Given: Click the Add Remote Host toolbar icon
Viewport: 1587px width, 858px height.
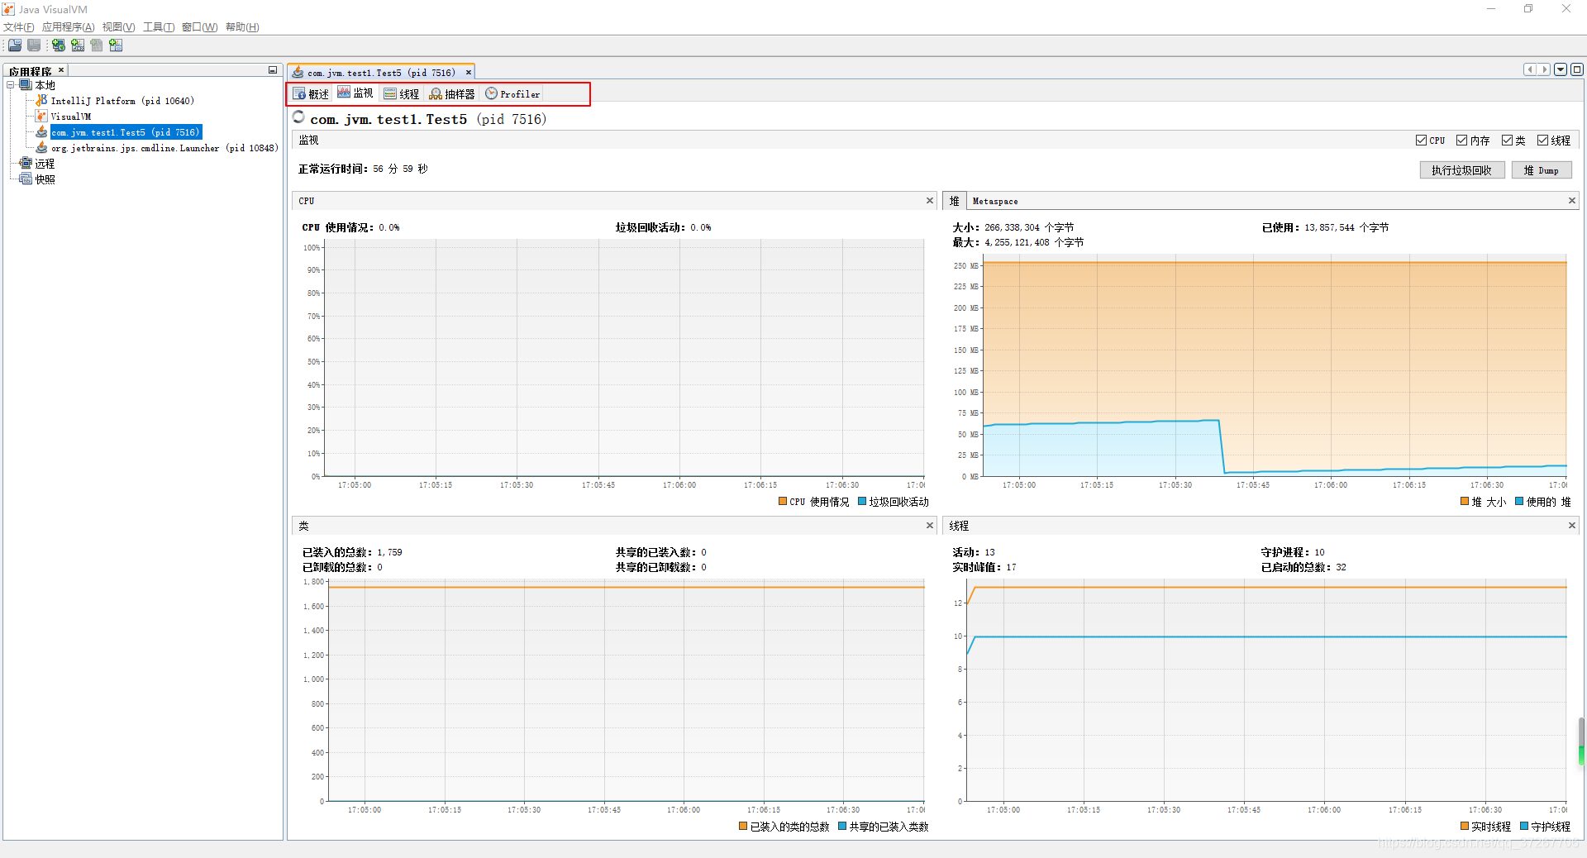Looking at the screenshot, I should pyautogui.click(x=58, y=45).
